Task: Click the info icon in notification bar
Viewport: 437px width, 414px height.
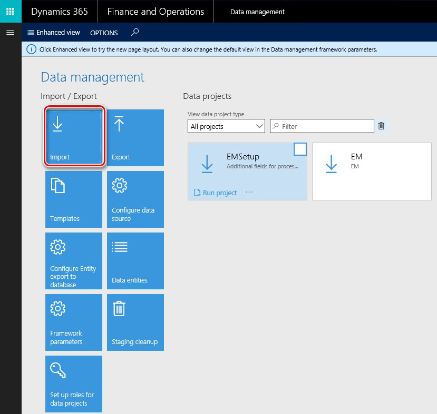Action: click(x=31, y=49)
